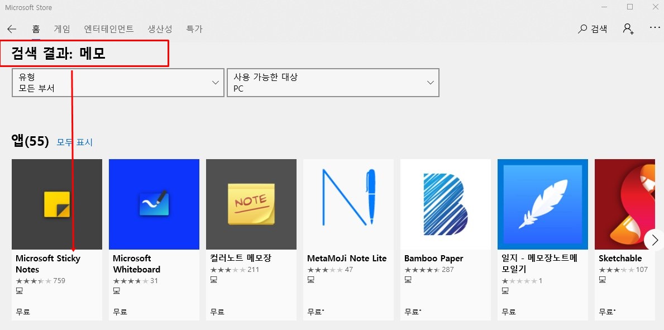Open the three-dot more menu
This screenshot has width=664, height=330.
[655, 28]
